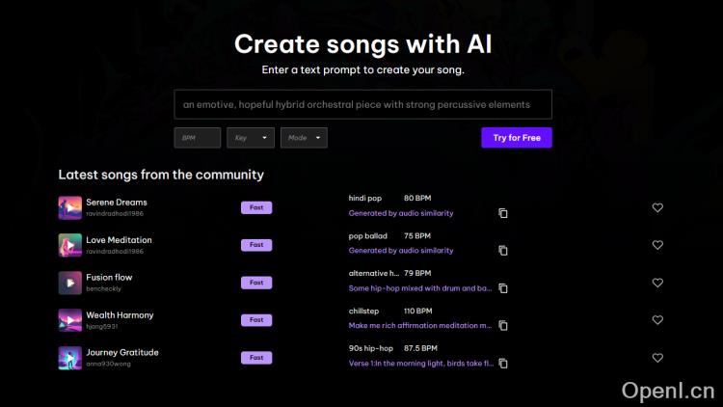Screen dimensions: 723x407
Task: Copy the Fusion flow prompt
Action: coord(502,288)
